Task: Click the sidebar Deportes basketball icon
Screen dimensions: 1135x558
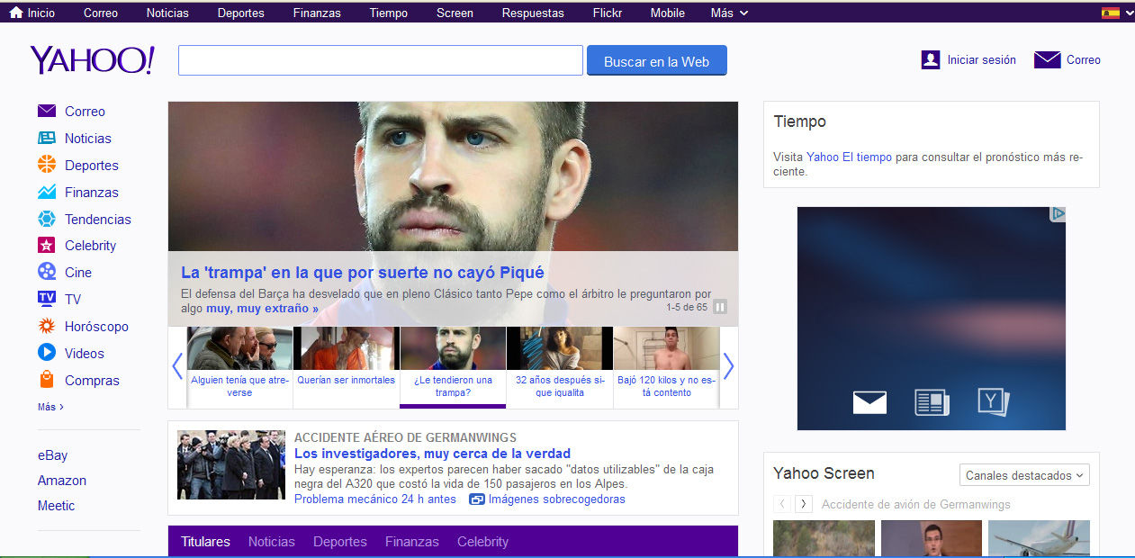Action: (x=47, y=165)
